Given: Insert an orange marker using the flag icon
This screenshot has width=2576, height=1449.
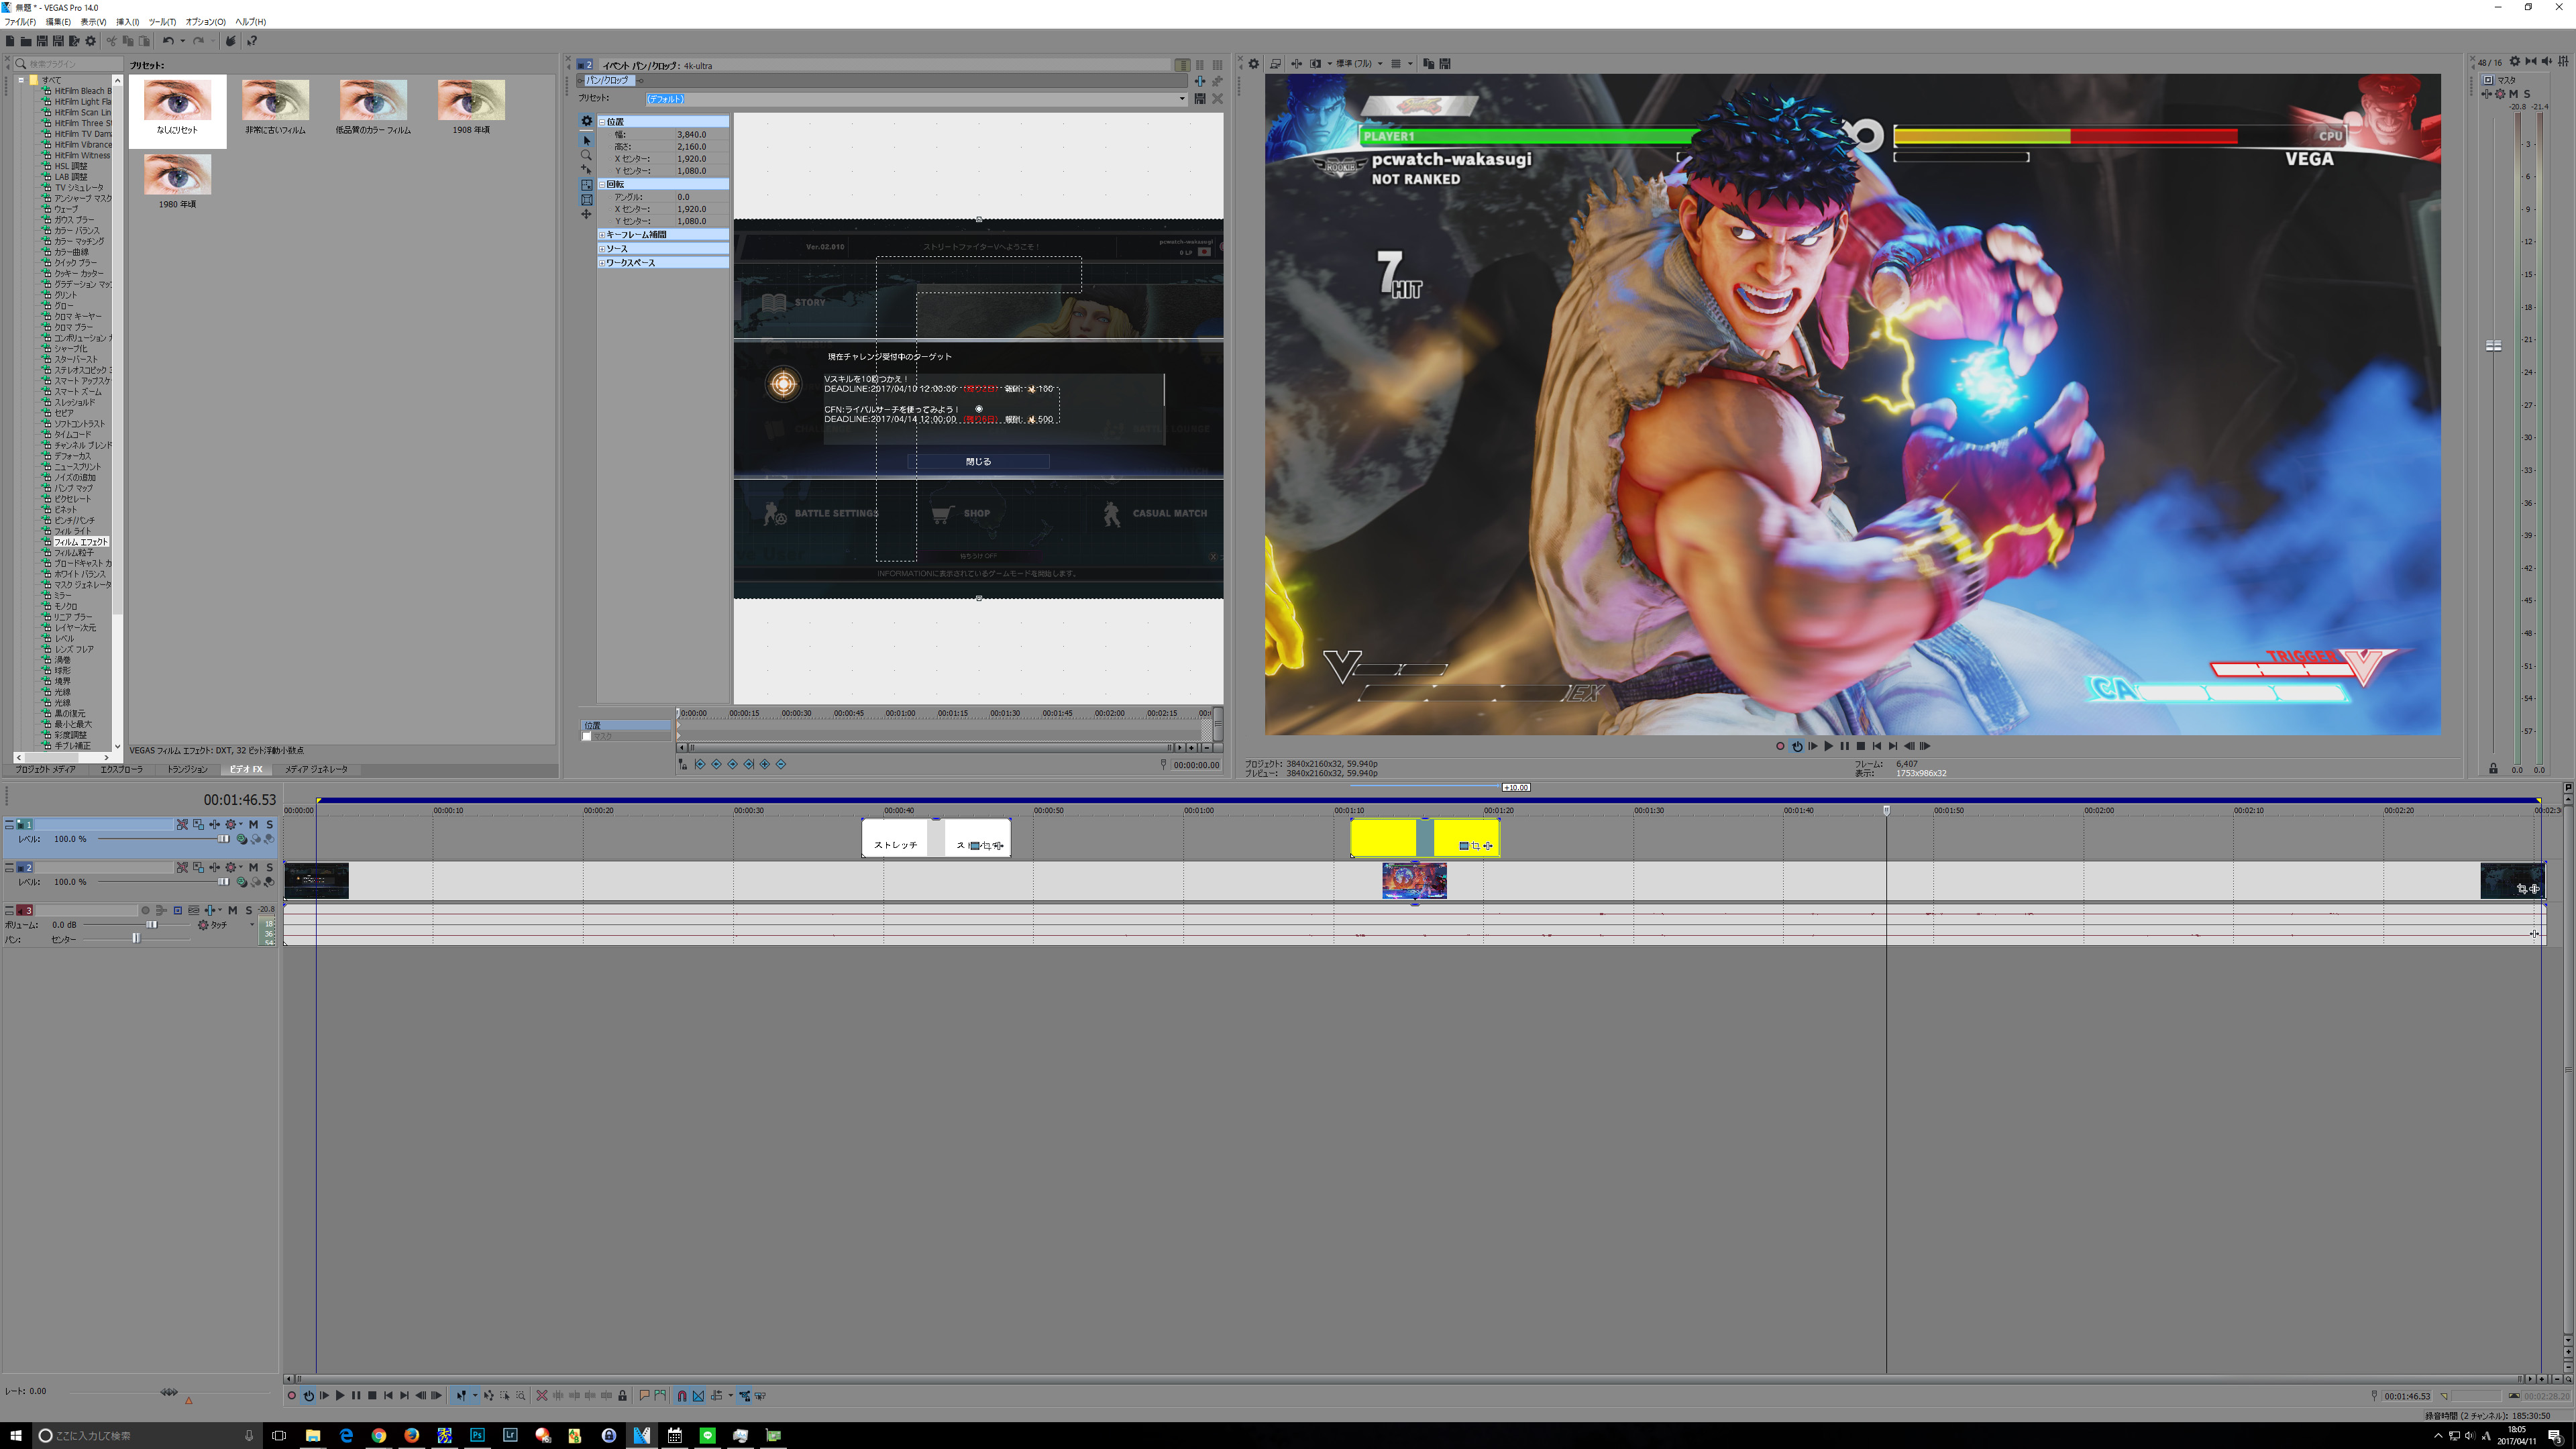Looking at the screenshot, I should tap(646, 1396).
